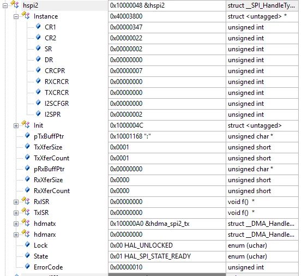This screenshot has width=302, height=276.
Task: Expand the Init struct node
Action: [x=16, y=126]
